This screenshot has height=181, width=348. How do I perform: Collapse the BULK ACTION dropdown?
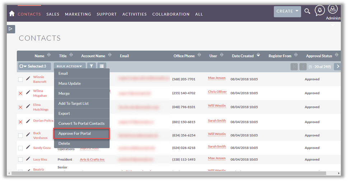70,66
